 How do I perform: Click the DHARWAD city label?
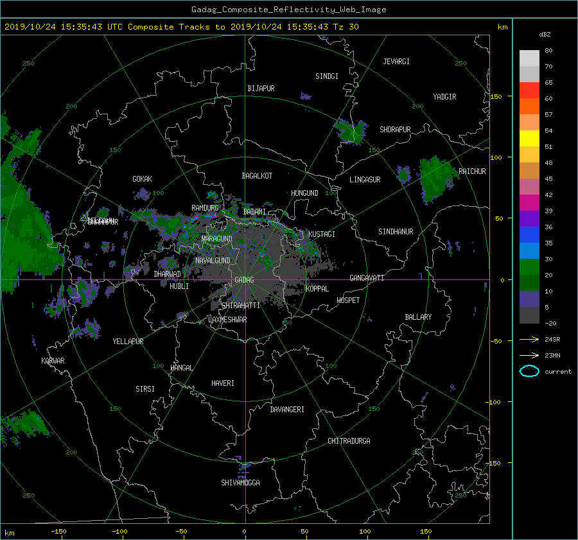[168, 274]
